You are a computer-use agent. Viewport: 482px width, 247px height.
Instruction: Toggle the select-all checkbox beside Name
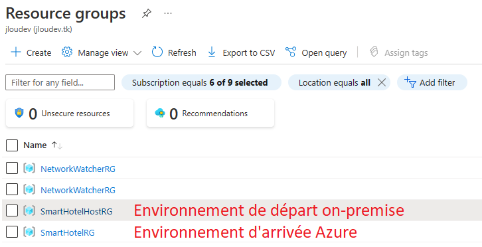(12, 145)
